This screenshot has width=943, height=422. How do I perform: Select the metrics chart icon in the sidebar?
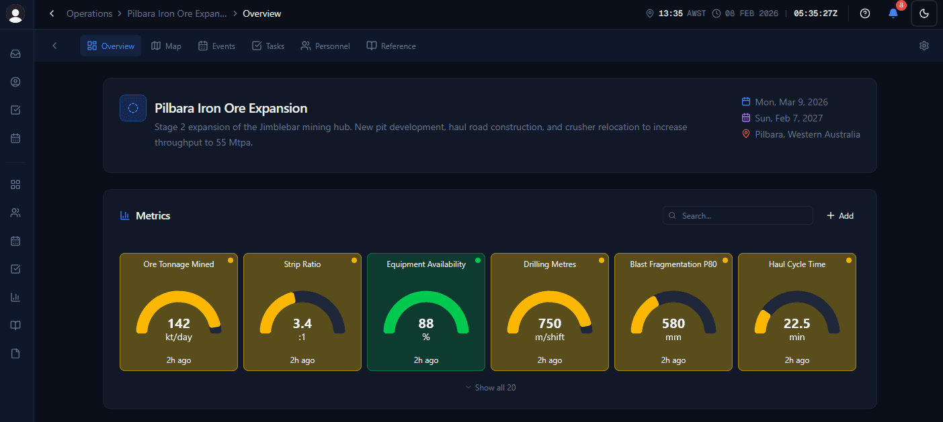15,297
